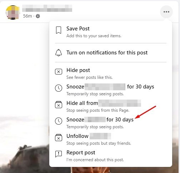Click the bookmark icon beside Save Post

click(59, 30)
